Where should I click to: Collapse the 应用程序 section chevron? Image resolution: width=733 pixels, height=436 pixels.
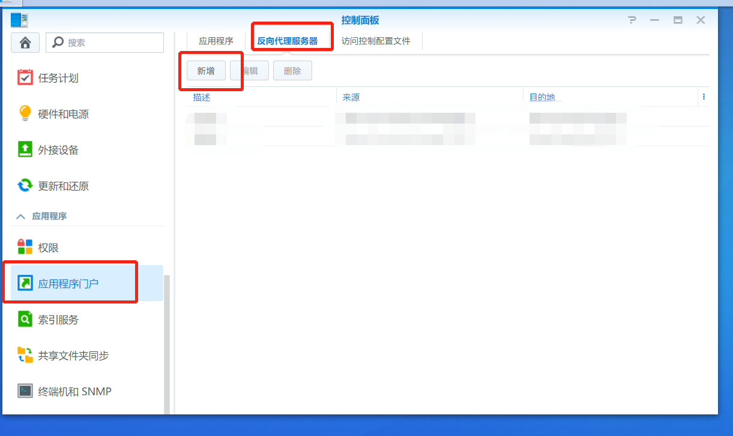[20, 216]
